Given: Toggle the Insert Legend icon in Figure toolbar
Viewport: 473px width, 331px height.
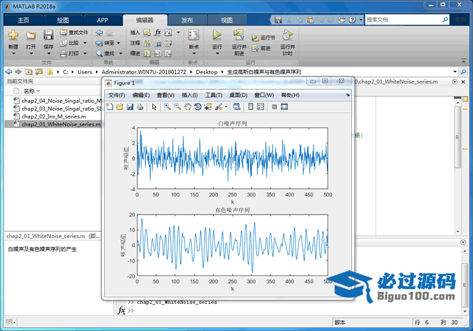Looking at the screenshot, I should click(260, 107).
